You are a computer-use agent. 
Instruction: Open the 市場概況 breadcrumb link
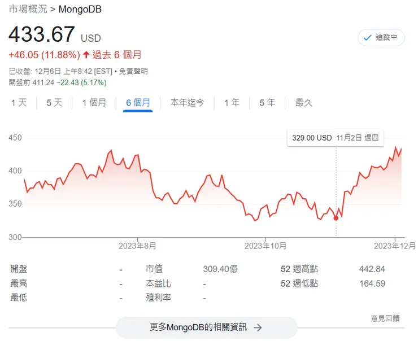(28, 9)
